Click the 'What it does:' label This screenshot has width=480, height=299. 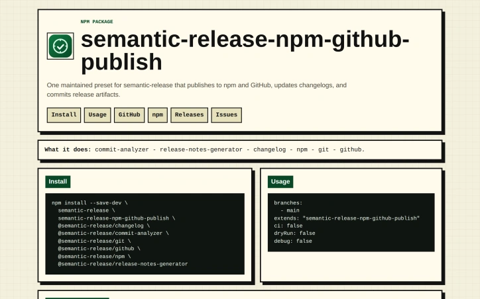(x=68, y=149)
